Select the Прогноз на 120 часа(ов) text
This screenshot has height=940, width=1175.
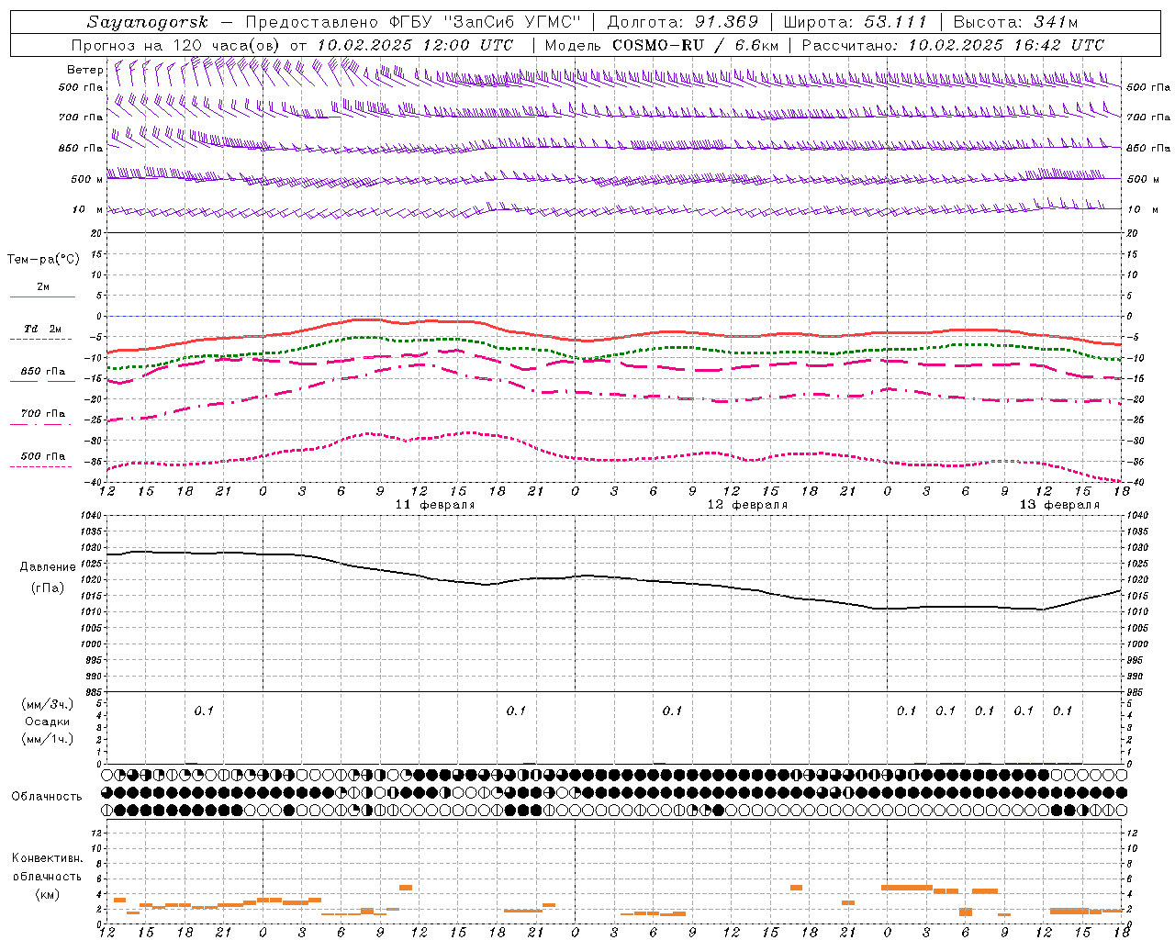(x=176, y=45)
